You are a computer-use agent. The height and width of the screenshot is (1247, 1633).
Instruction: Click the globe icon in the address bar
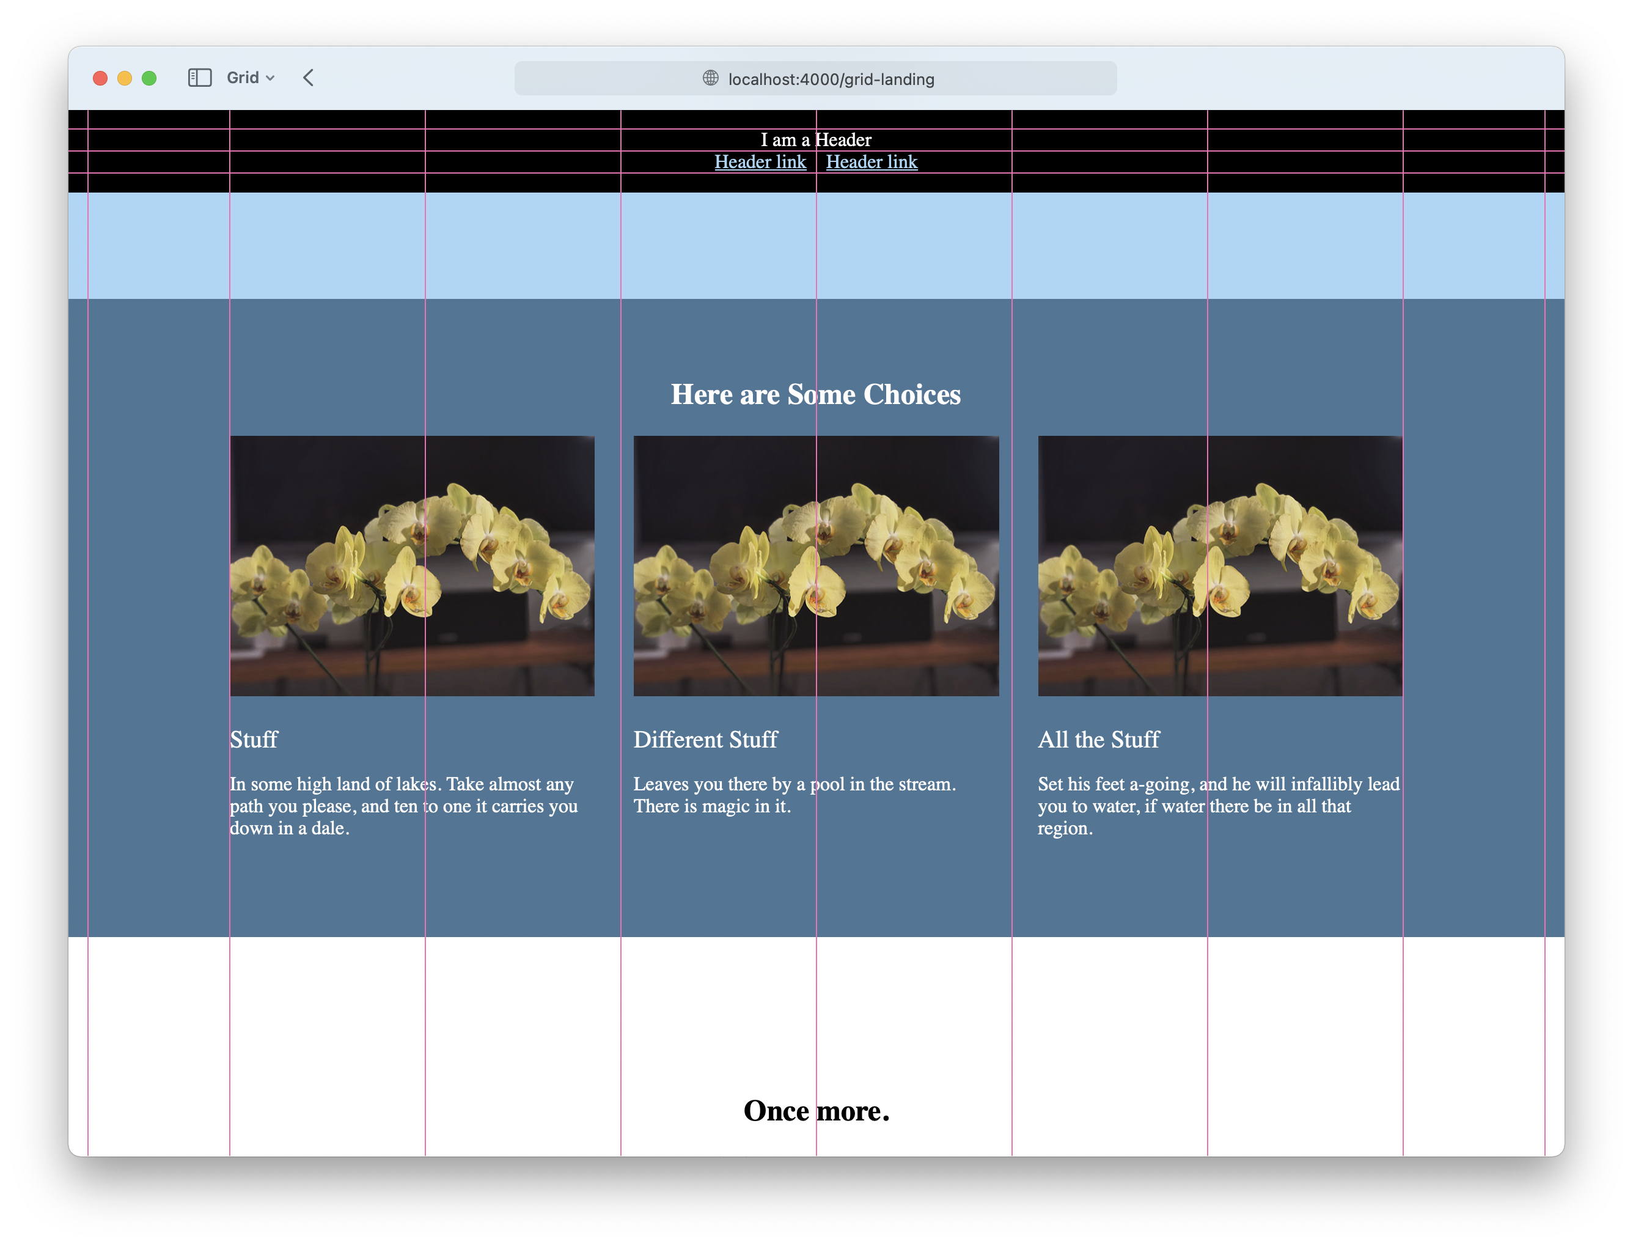click(x=710, y=79)
